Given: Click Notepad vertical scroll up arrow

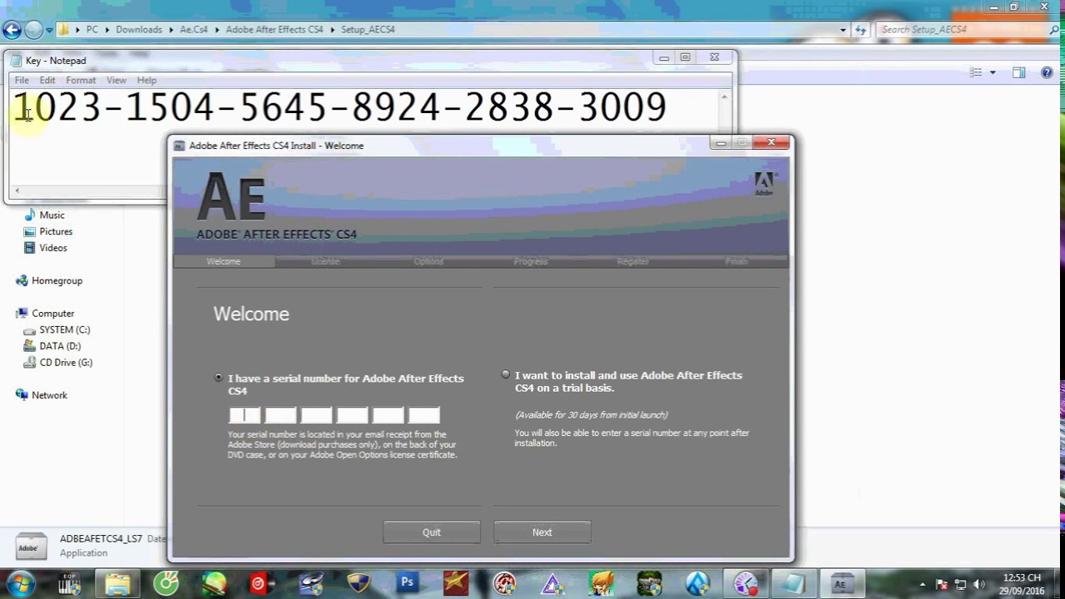Looking at the screenshot, I should (724, 97).
